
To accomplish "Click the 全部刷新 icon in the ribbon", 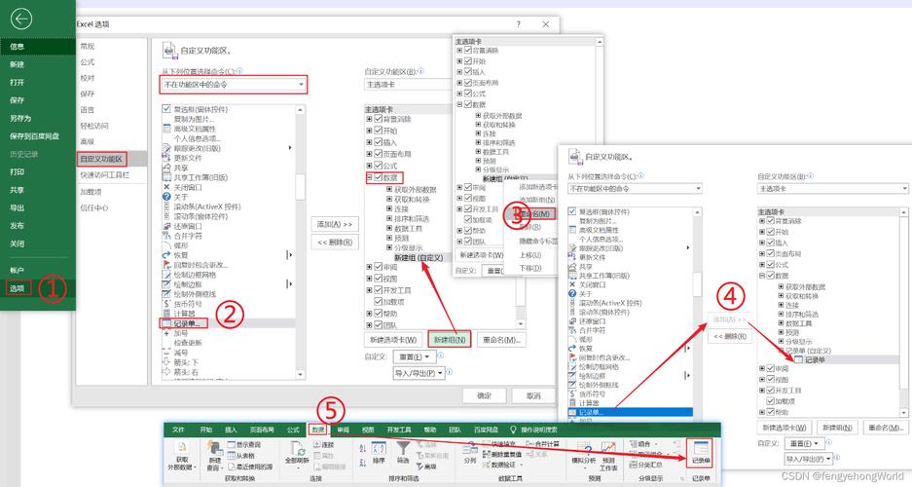I will tap(296, 449).
